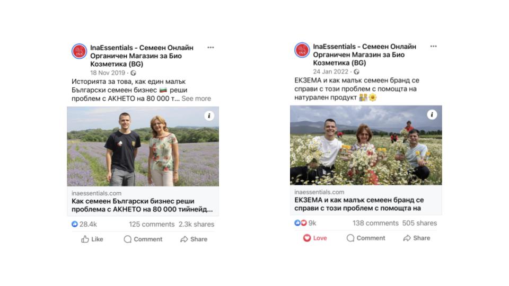Viewport: 509px width, 286px height.
Task: Open the 2.3k shares list
Action: (x=196, y=224)
